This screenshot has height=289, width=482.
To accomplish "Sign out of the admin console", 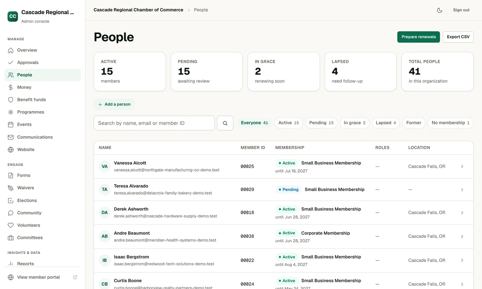I will [461, 10].
